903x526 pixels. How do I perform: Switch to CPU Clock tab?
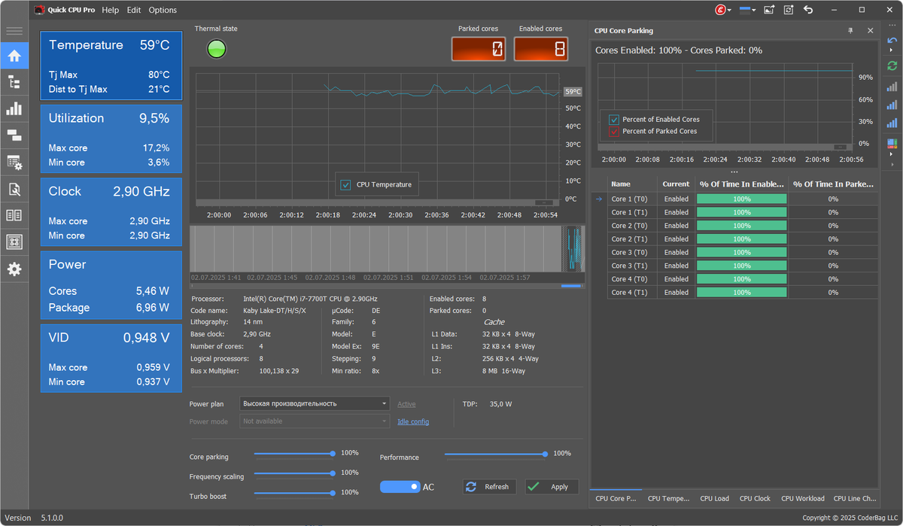pyautogui.click(x=755, y=498)
